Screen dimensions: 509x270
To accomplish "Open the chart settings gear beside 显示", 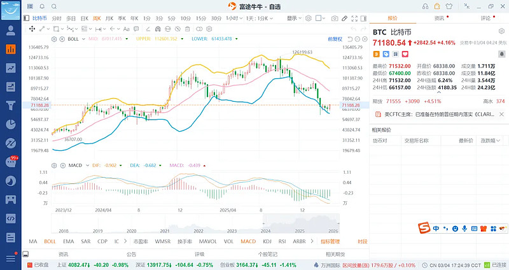I will coord(309,18).
